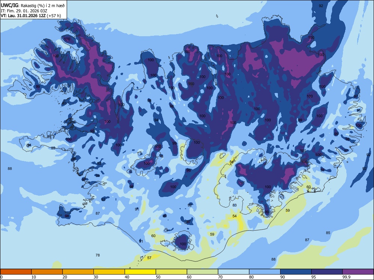The width and height of the screenshot is (374, 280).
Task: Click the title text 'Rakastig (%) í 2 m hæð'
Action: [x=43, y=6]
